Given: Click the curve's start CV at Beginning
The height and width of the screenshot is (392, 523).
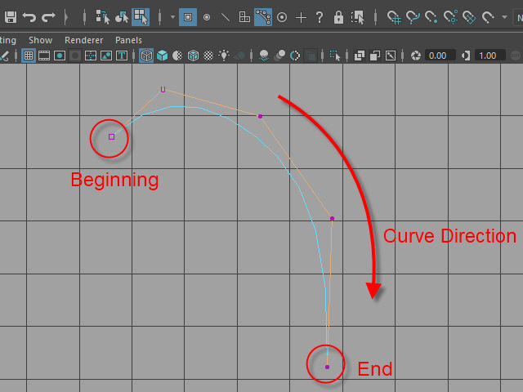Looking at the screenshot, I should pyautogui.click(x=112, y=136).
